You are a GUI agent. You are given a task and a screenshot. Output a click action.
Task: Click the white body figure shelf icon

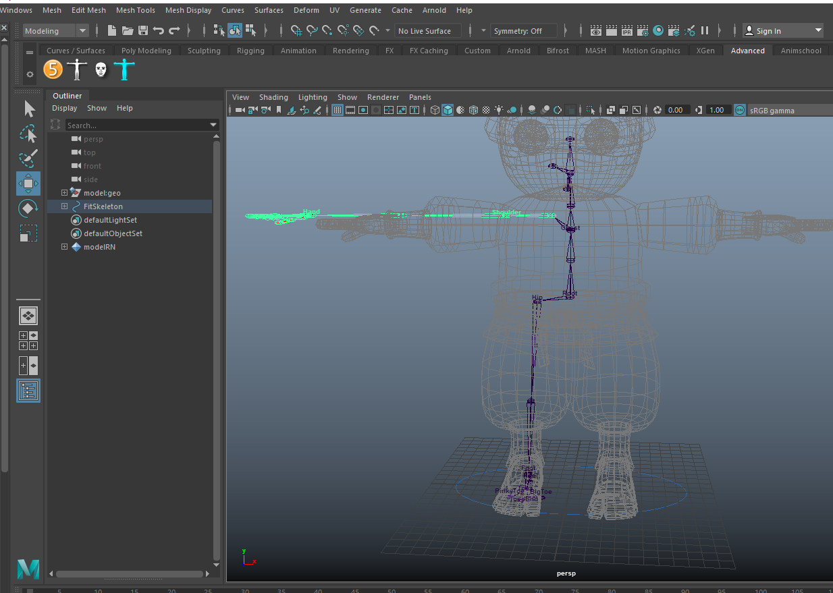pyautogui.click(x=77, y=69)
